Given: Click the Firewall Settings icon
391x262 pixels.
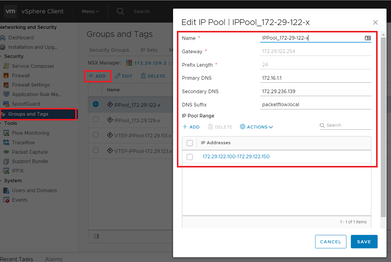Looking at the screenshot, I should (x=6, y=85).
